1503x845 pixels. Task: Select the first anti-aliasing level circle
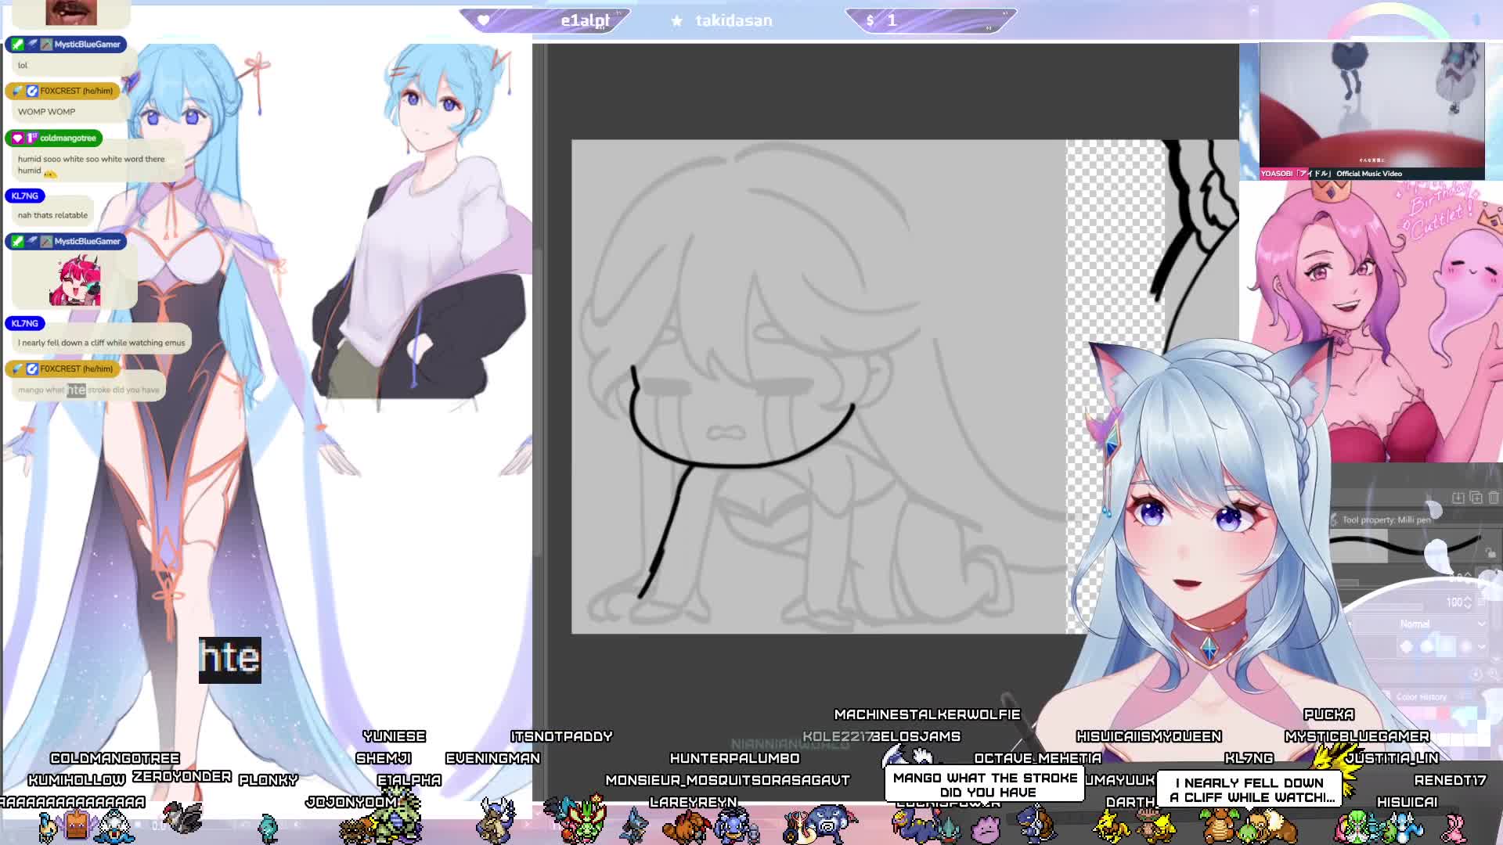(x=1407, y=646)
